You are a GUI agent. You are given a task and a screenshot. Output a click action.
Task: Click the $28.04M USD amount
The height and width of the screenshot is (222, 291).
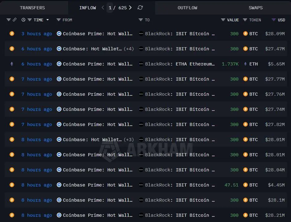[275, 170]
